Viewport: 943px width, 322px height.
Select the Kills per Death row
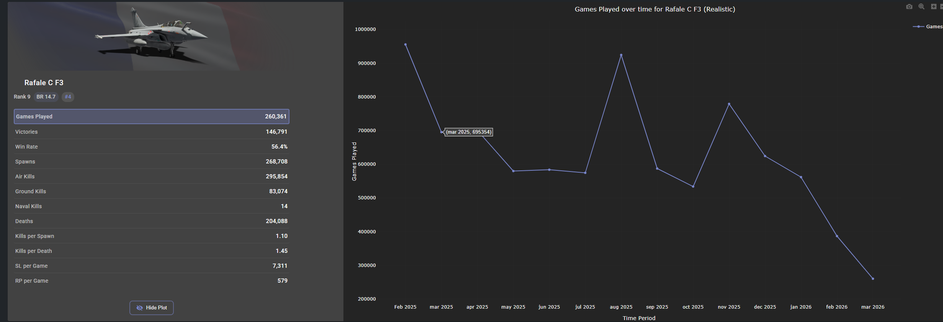pyautogui.click(x=151, y=251)
